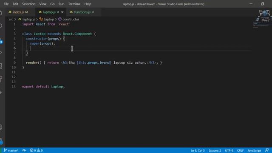The image size is (272, 153).
Task: Click line number 14 in gutter
Action: click(x=14, y=86)
